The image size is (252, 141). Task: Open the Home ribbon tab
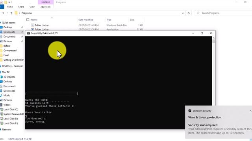point(10,7)
